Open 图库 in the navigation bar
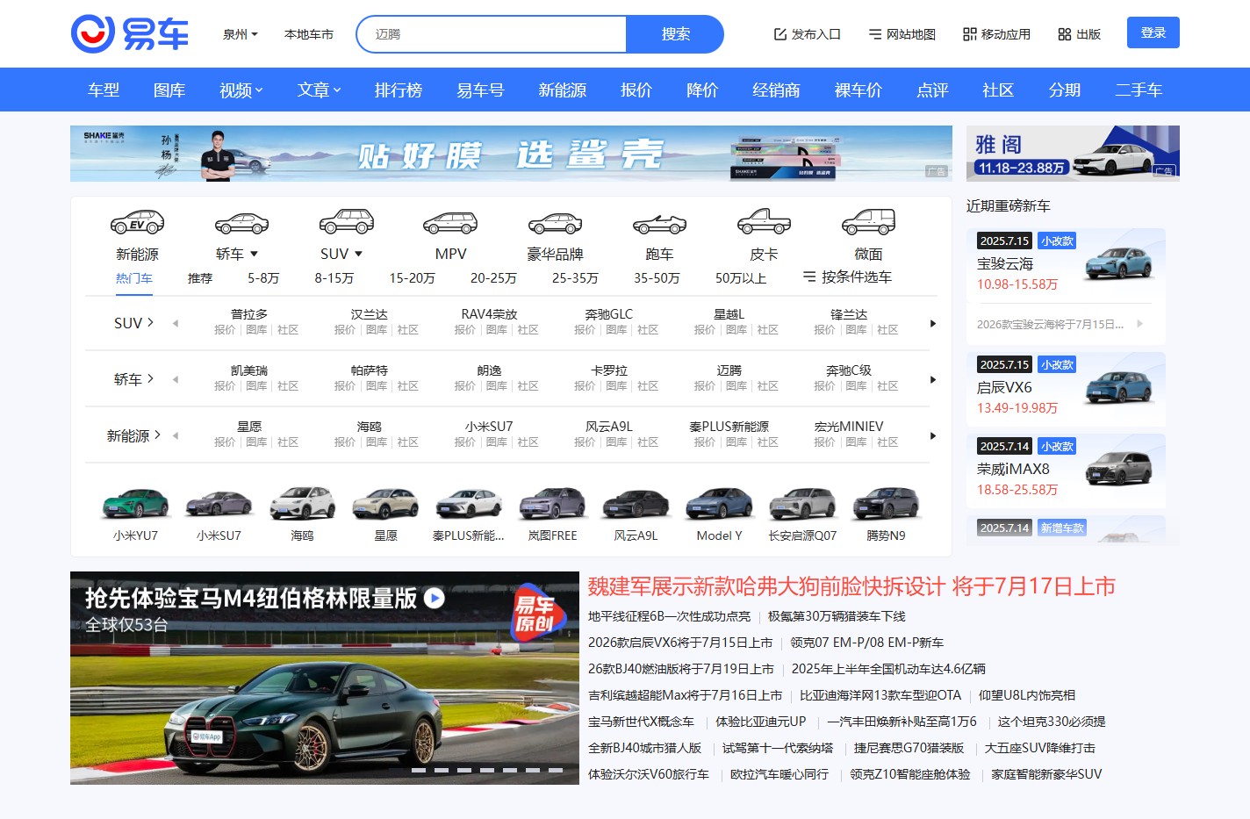The height and width of the screenshot is (819, 1250). tap(169, 90)
